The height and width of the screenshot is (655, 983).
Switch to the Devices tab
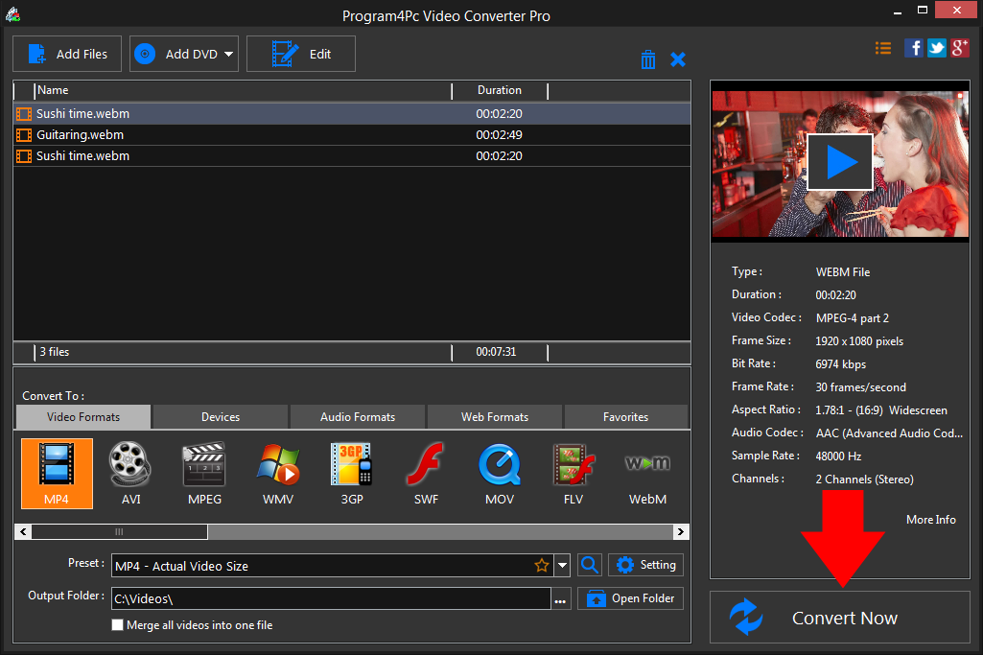[x=220, y=416]
